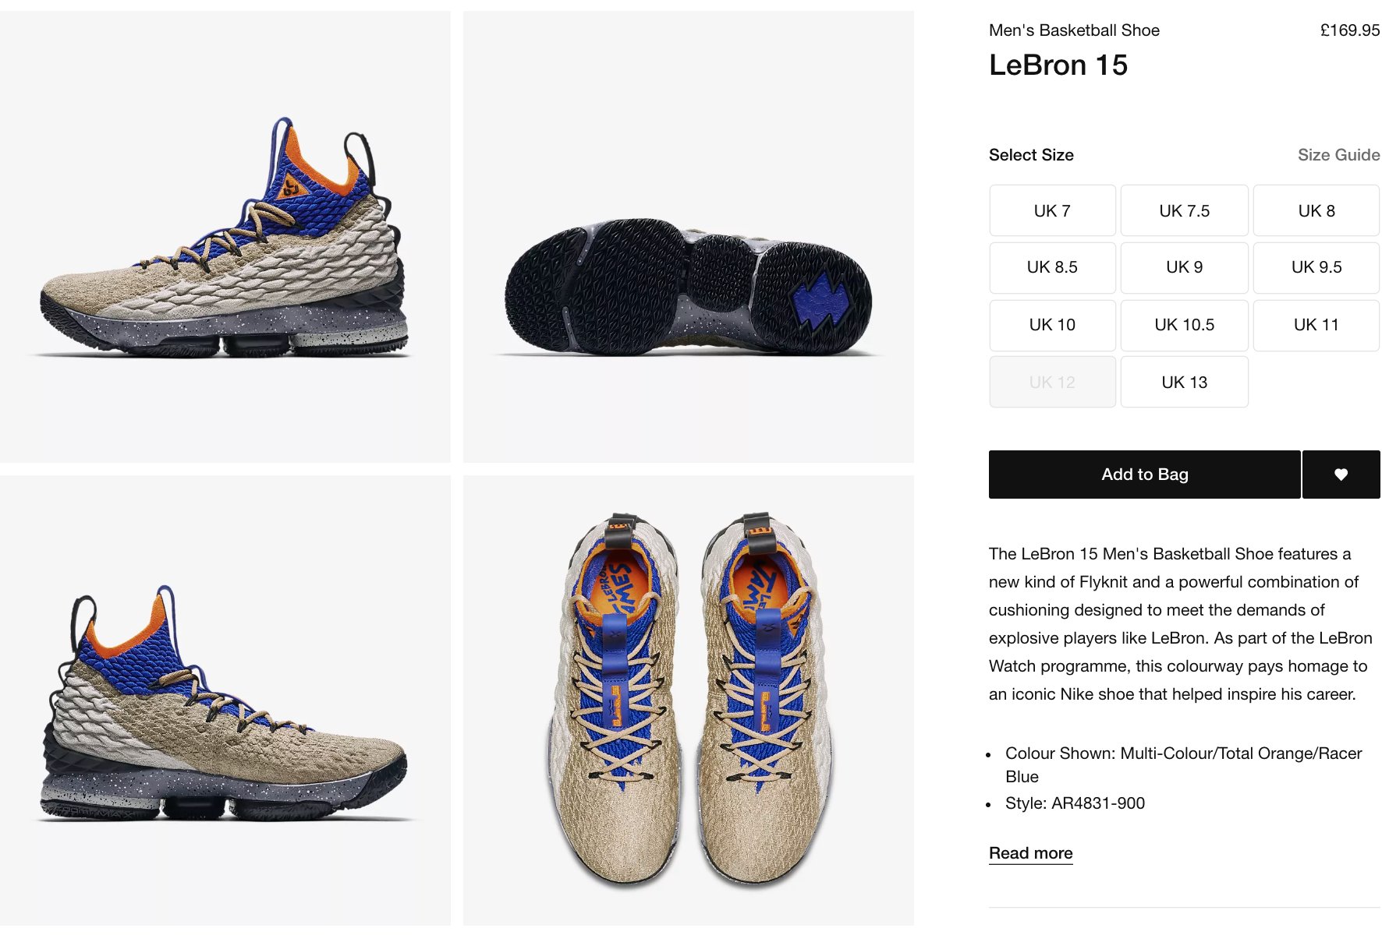1382x935 pixels.
Task: Select size UK 7
Action: coord(1052,210)
